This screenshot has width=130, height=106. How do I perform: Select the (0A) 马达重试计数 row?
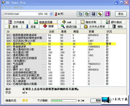click(x=61, y=52)
